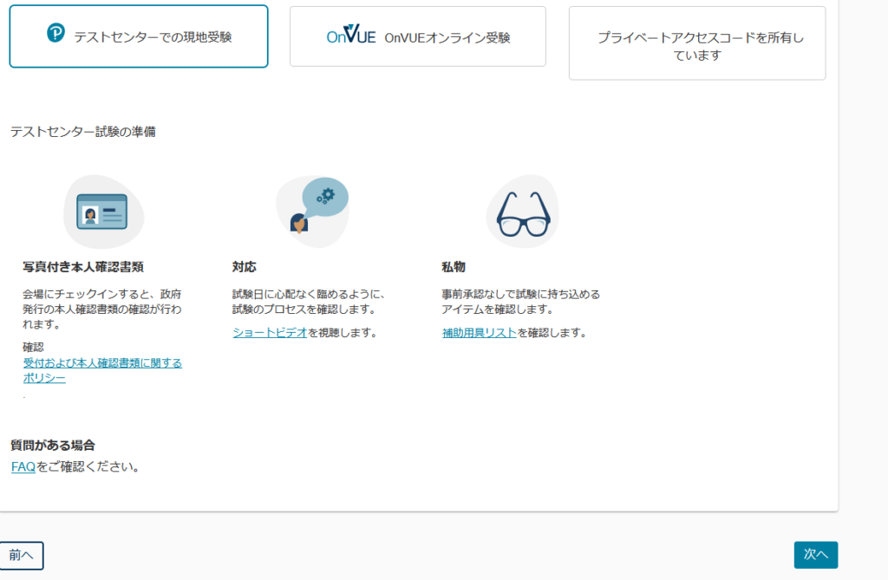Click the テストセンター試験の準備 heading
This screenshot has height=580, width=888.
tap(83, 132)
